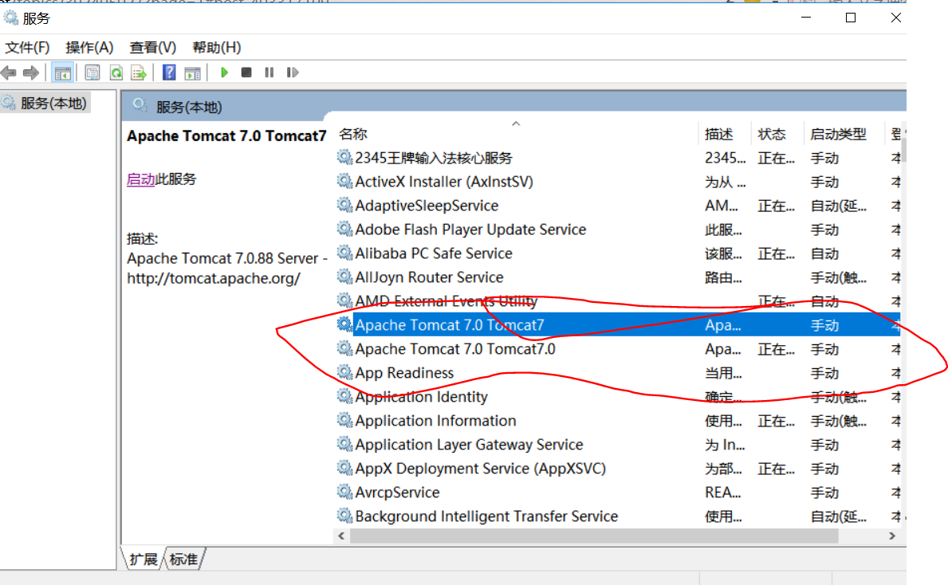Viewport: 948px width, 585px height.
Task: Minimize the 服务 window
Action: 806,18
